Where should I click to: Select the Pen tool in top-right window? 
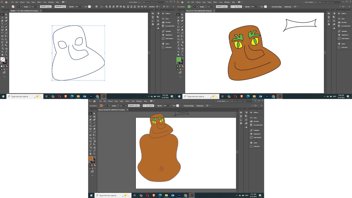coord(178,21)
